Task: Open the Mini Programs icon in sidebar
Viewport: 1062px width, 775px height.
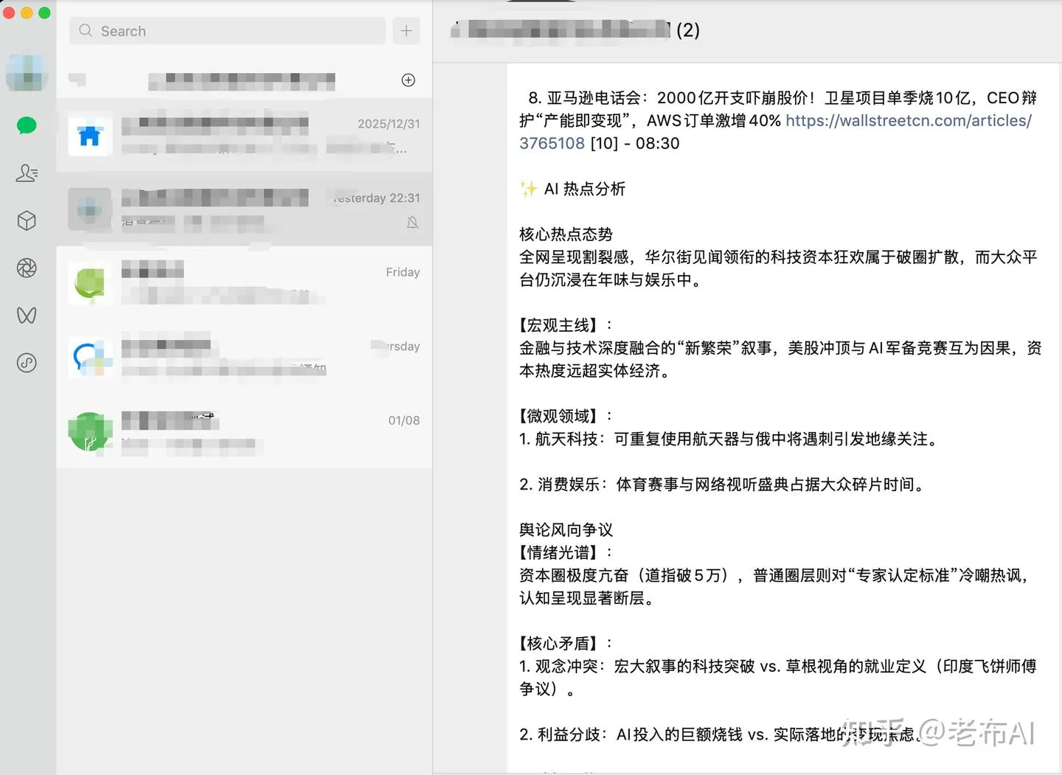Action: tap(27, 363)
